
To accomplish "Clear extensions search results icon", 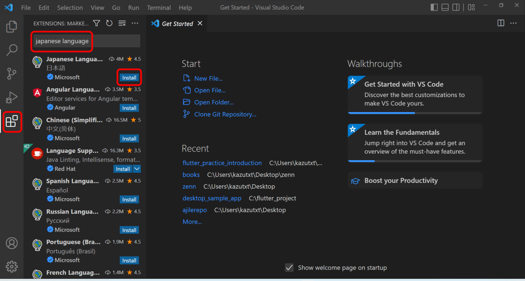I will (x=122, y=23).
